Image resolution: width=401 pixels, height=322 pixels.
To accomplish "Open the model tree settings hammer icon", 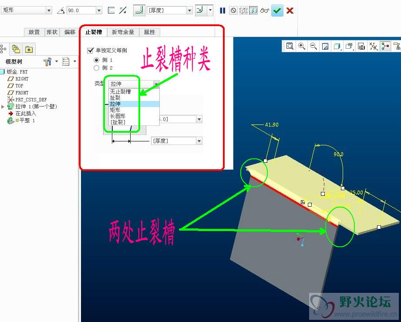I will coord(47,62).
